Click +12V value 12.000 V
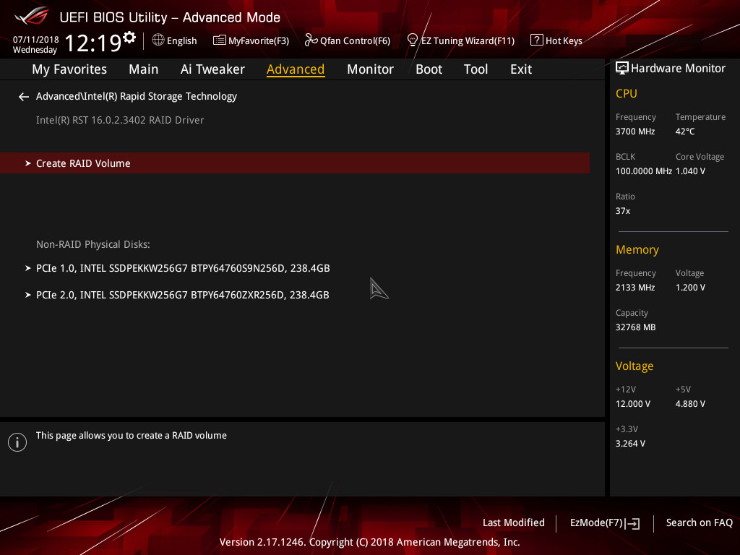Screen dimensions: 740x555 (x=633, y=404)
